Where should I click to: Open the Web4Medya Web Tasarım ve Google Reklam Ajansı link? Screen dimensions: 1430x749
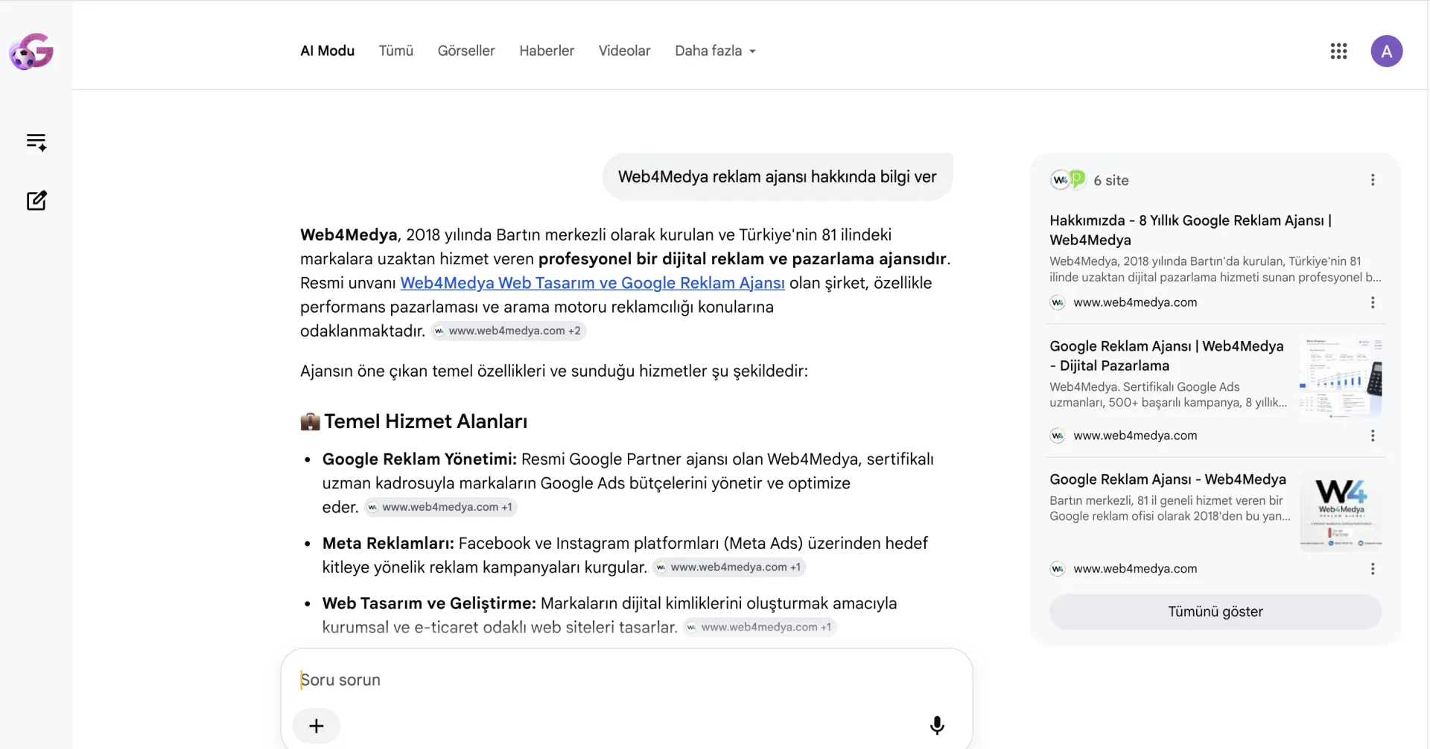click(592, 283)
